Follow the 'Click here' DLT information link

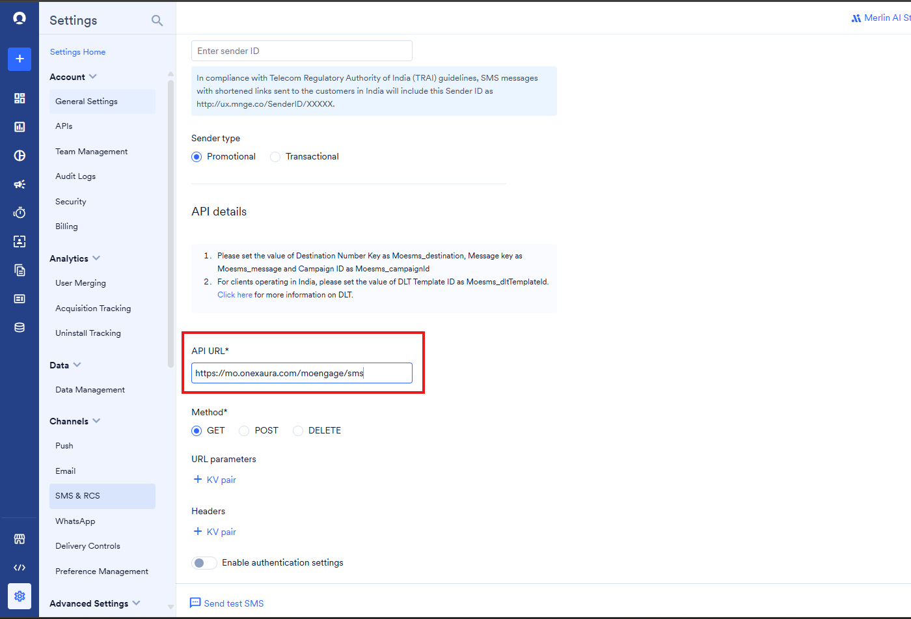pos(235,295)
